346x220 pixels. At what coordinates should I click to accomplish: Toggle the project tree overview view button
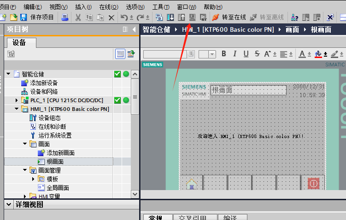(120, 54)
